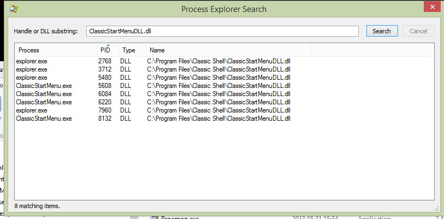Image resolution: width=444 pixels, height=219 pixels.
Task: Click the DLL path for PID 6084
Action: (x=218, y=94)
